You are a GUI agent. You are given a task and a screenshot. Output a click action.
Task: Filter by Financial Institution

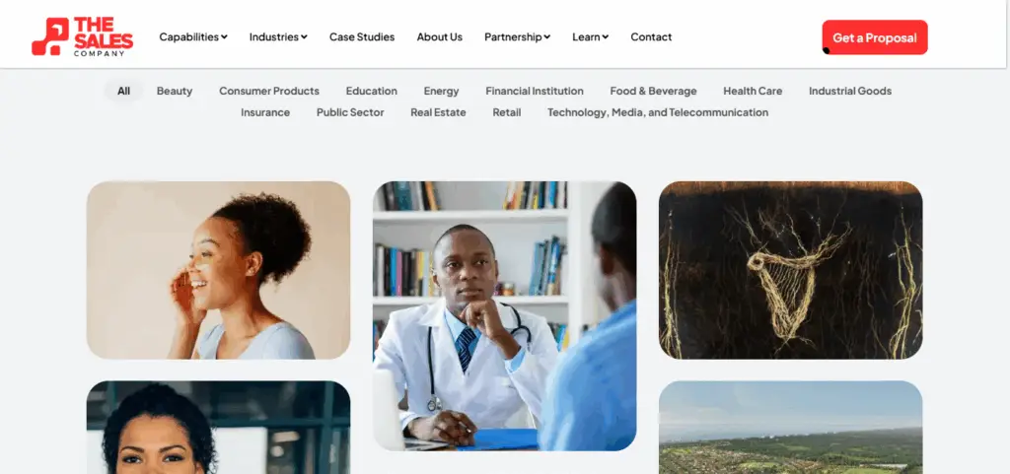pyautogui.click(x=535, y=92)
